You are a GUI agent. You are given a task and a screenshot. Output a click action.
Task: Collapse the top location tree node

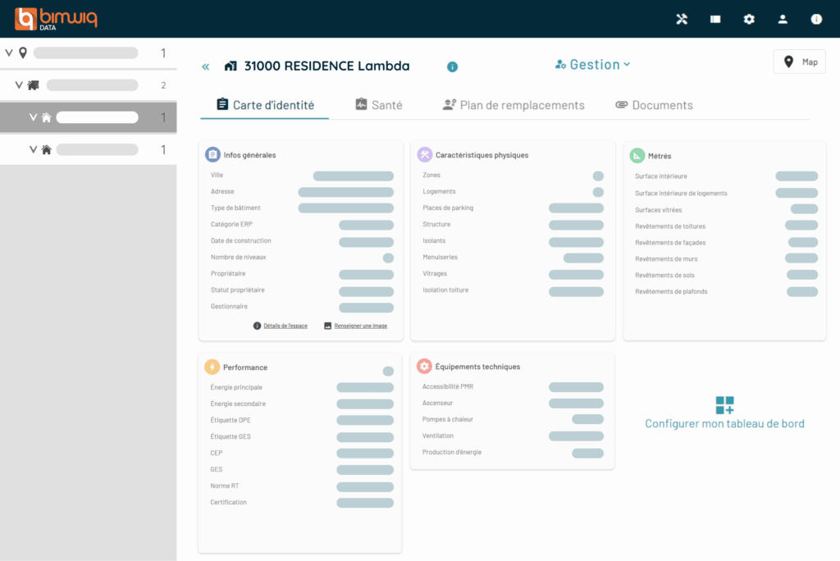(x=9, y=53)
